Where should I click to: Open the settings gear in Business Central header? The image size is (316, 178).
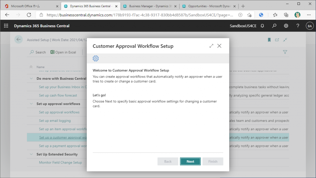tap(286, 26)
